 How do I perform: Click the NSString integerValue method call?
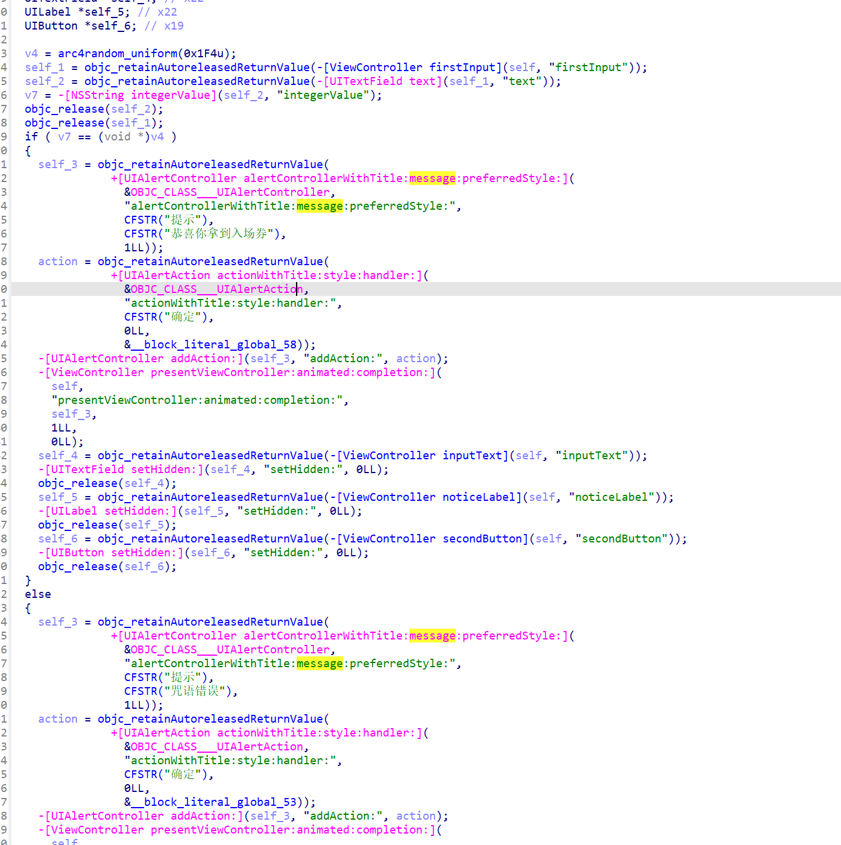coord(137,95)
